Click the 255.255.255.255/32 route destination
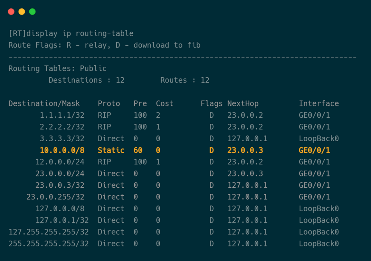 point(49,244)
